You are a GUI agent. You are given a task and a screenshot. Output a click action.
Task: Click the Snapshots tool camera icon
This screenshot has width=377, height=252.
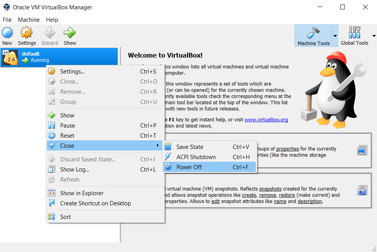pyautogui.click(x=362, y=190)
